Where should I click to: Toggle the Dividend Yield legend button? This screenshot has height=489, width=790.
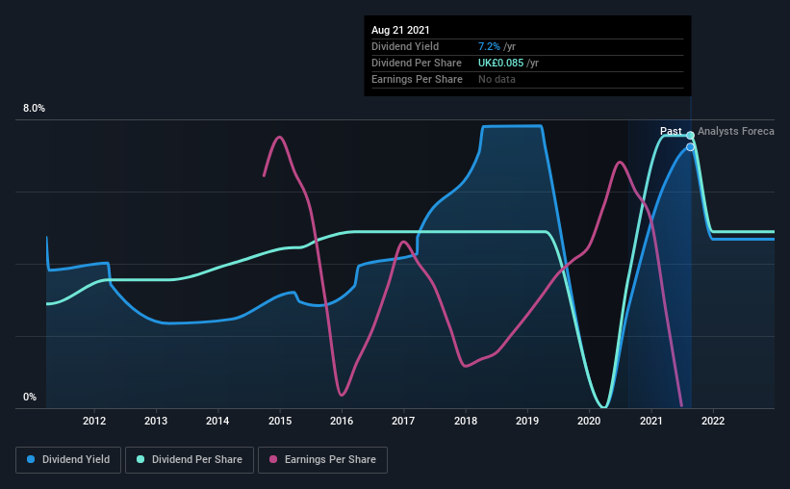pyautogui.click(x=68, y=460)
